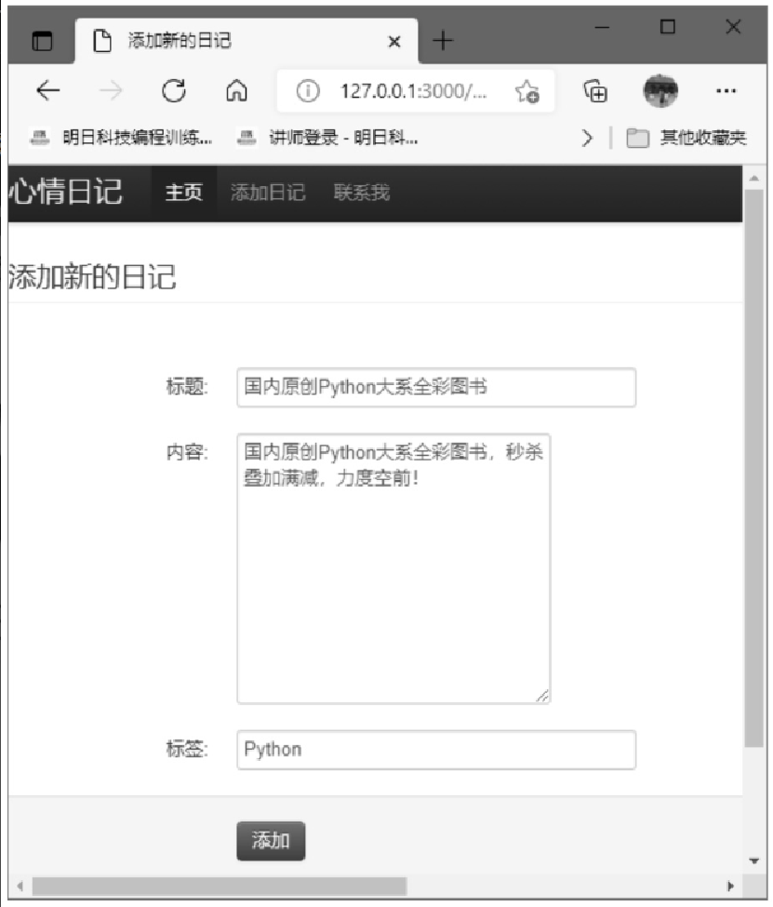The height and width of the screenshot is (907, 773).
Task: Click the 标签: field label
Action: (x=187, y=749)
